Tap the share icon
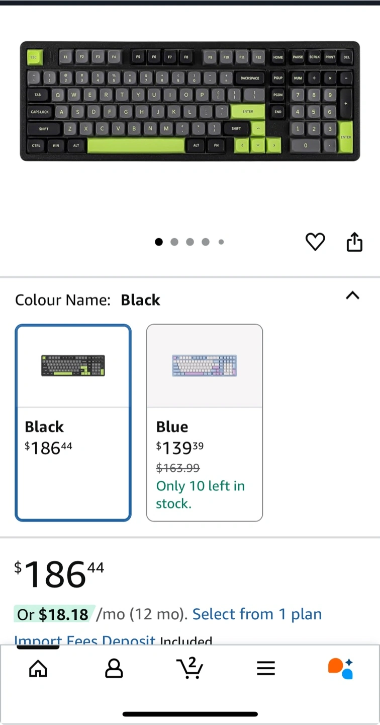The height and width of the screenshot is (725, 380). (x=354, y=242)
